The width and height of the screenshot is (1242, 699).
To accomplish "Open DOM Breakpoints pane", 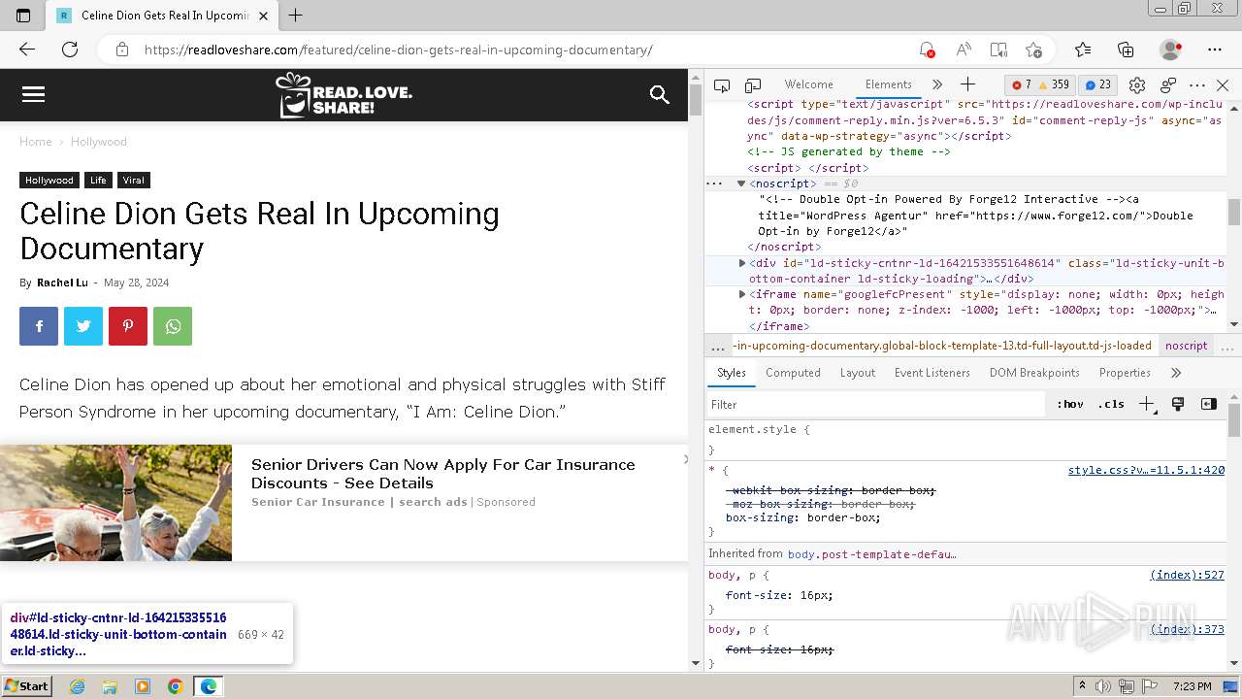I will [1034, 373].
